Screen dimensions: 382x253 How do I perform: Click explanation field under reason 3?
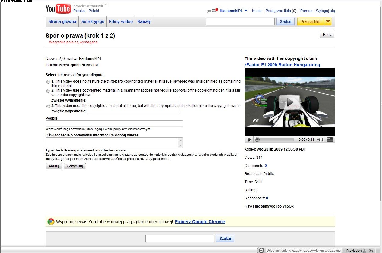[133, 111]
